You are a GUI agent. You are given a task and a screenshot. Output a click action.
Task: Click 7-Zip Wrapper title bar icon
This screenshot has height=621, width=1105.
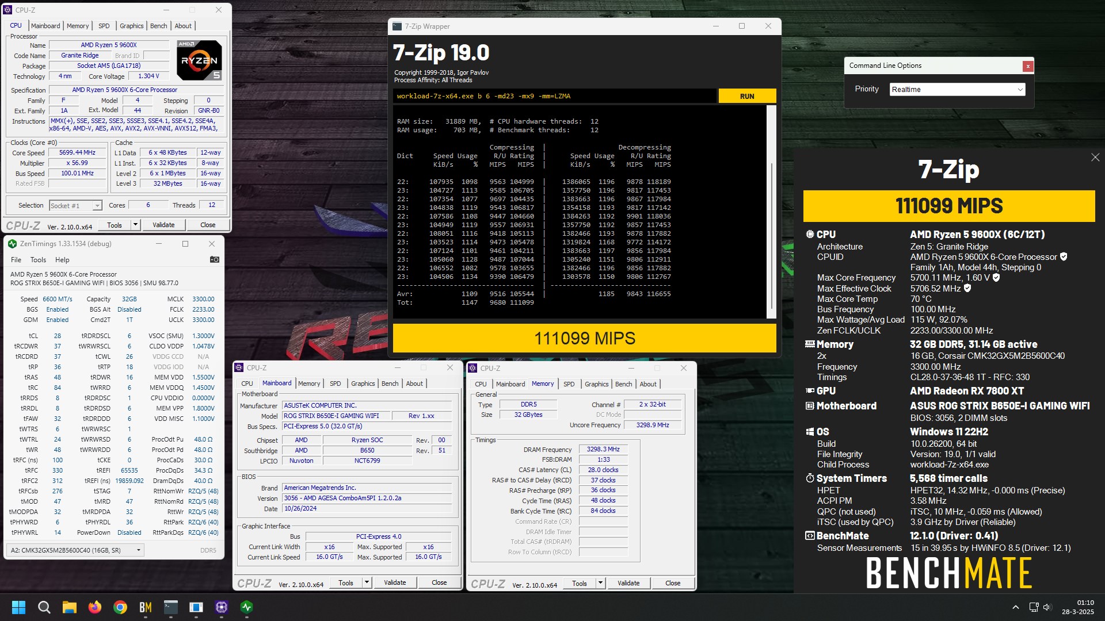pyautogui.click(x=397, y=26)
